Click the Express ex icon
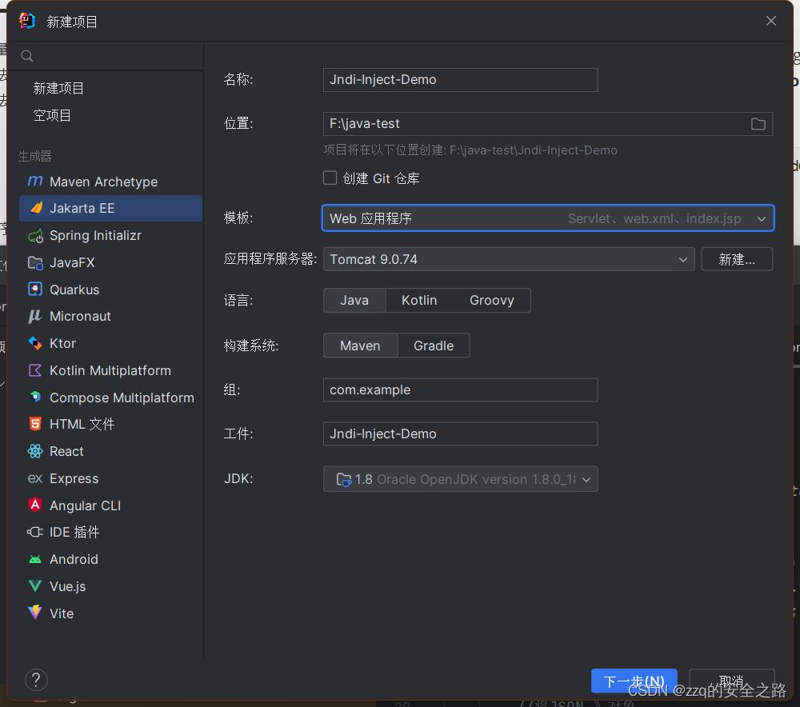 point(35,478)
